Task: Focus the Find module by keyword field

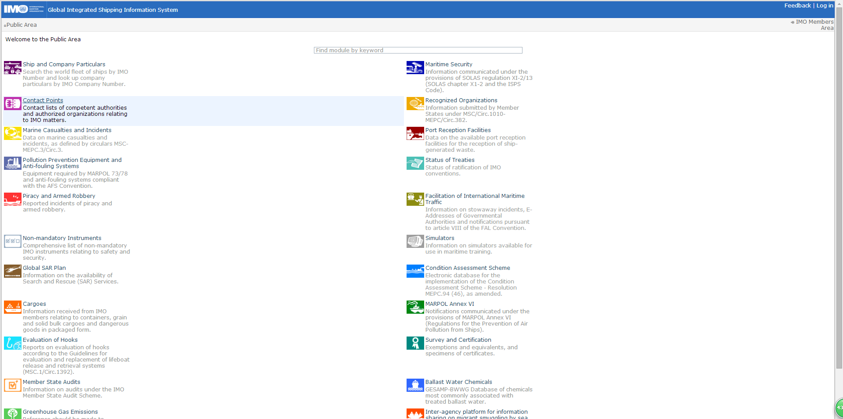Action: click(418, 50)
